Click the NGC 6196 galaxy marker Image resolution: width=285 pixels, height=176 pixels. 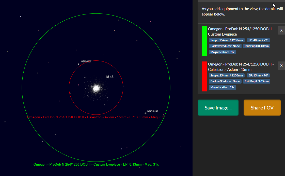145,113
